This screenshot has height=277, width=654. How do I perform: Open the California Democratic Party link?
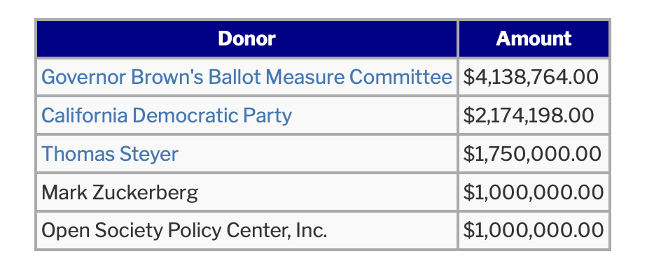point(167,115)
